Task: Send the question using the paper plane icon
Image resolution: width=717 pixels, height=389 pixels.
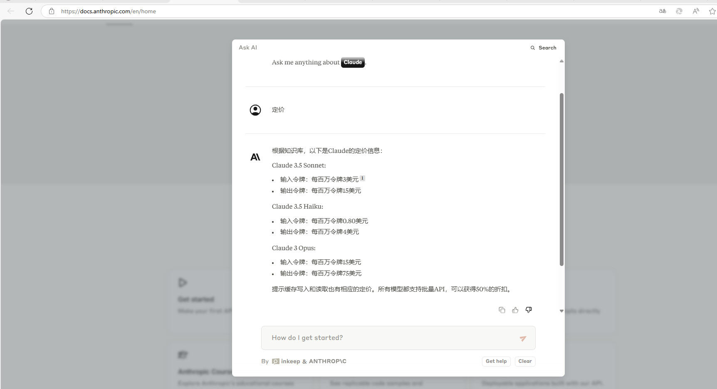Action: click(x=523, y=338)
